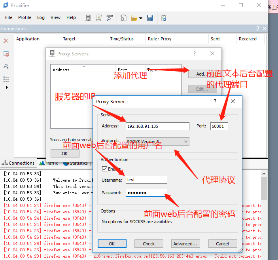Screen dimensions: 278x260
Task: Pin the Connections panel
Action: coord(257,28)
